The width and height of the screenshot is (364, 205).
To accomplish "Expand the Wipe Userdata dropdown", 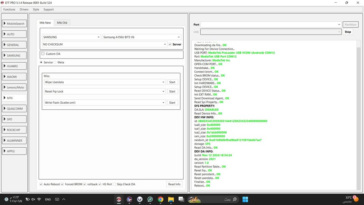I will [105, 82].
